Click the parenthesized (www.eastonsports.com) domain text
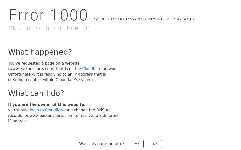241x150 pixels. click(31, 69)
